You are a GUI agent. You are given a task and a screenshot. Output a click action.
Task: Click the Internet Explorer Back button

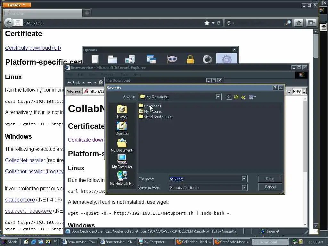(x=74, y=83)
